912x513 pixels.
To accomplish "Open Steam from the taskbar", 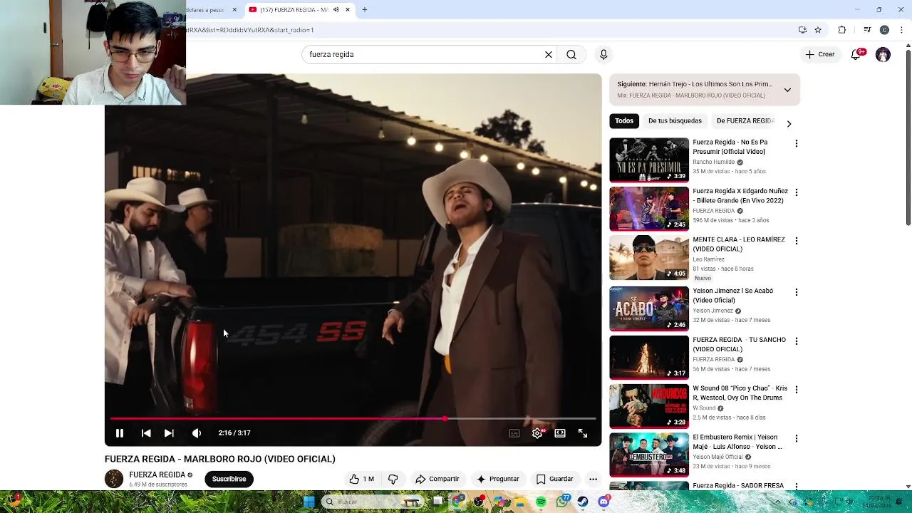I will [583, 502].
